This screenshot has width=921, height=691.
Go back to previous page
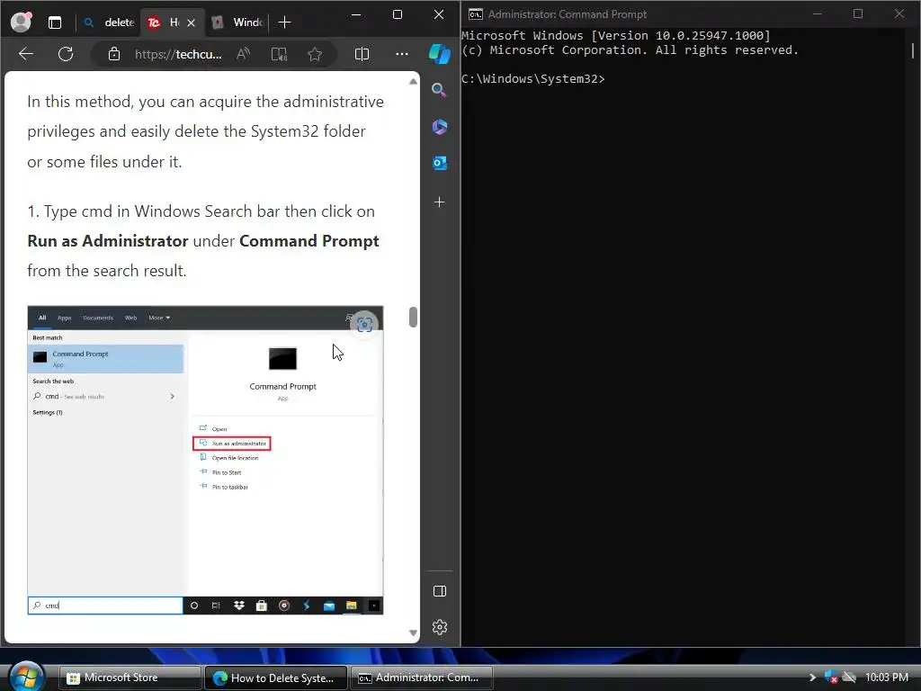[26, 54]
